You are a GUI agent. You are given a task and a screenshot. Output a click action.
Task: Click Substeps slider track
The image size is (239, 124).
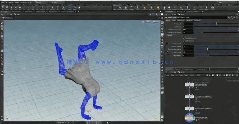pos(216,27)
